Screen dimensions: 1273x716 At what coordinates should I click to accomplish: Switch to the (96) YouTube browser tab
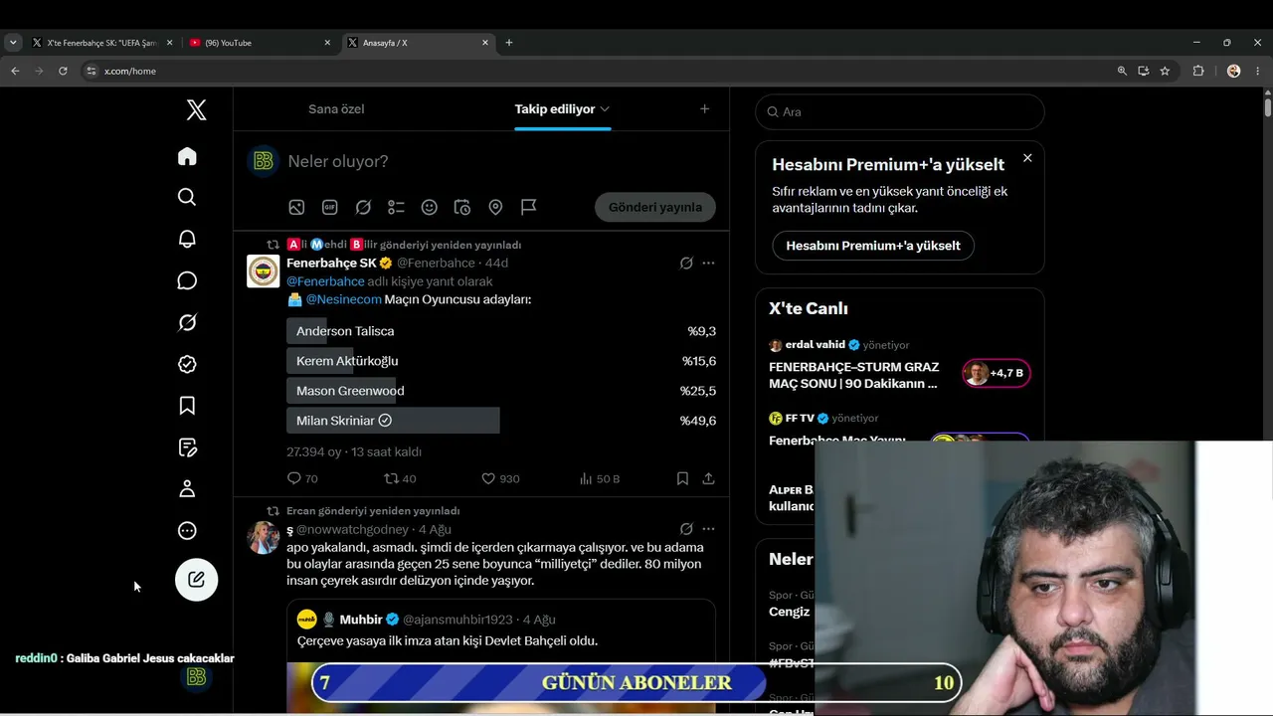tap(261, 43)
